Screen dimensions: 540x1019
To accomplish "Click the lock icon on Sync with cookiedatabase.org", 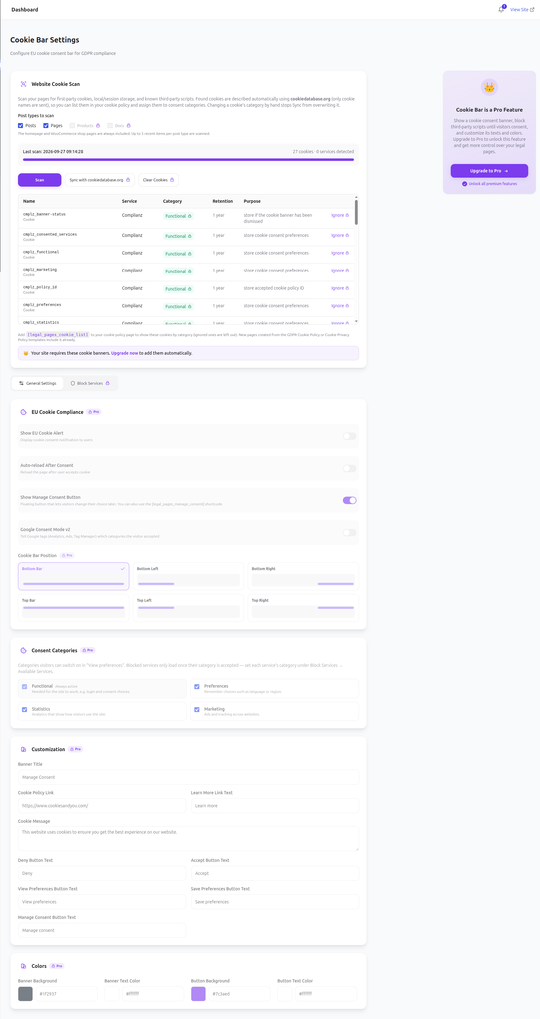I will tap(128, 179).
